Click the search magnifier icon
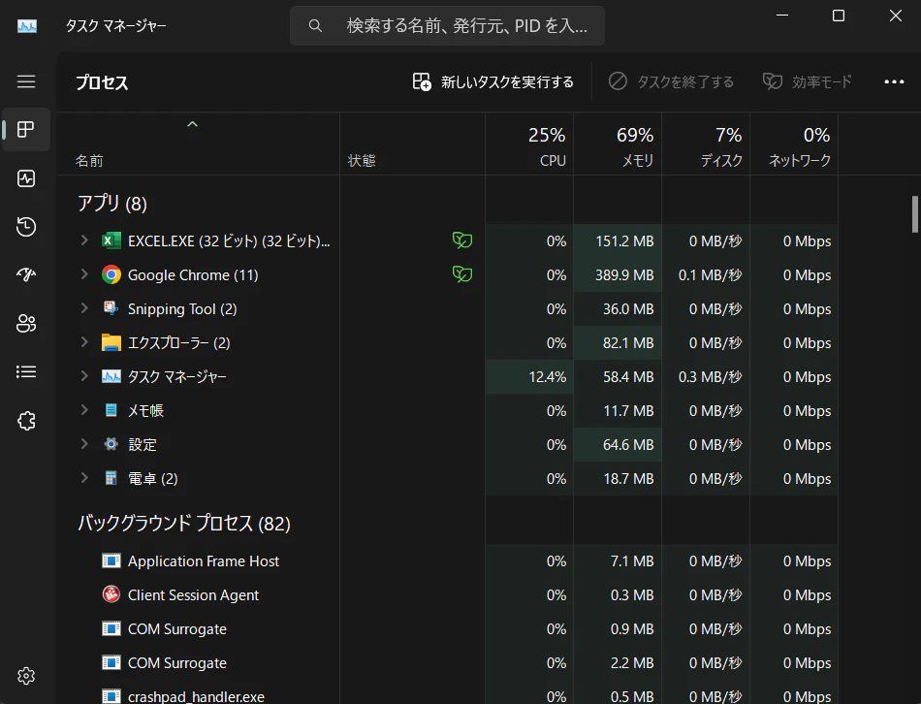This screenshot has height=704, width=921. [x=315, y=26]
